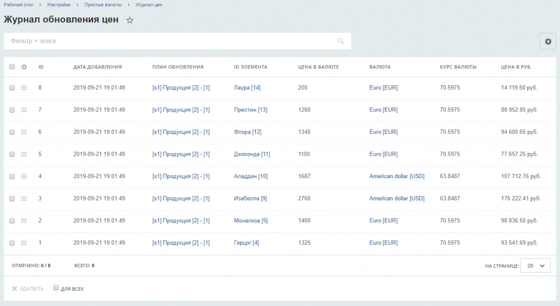Open settings with gear button at right

548,42
